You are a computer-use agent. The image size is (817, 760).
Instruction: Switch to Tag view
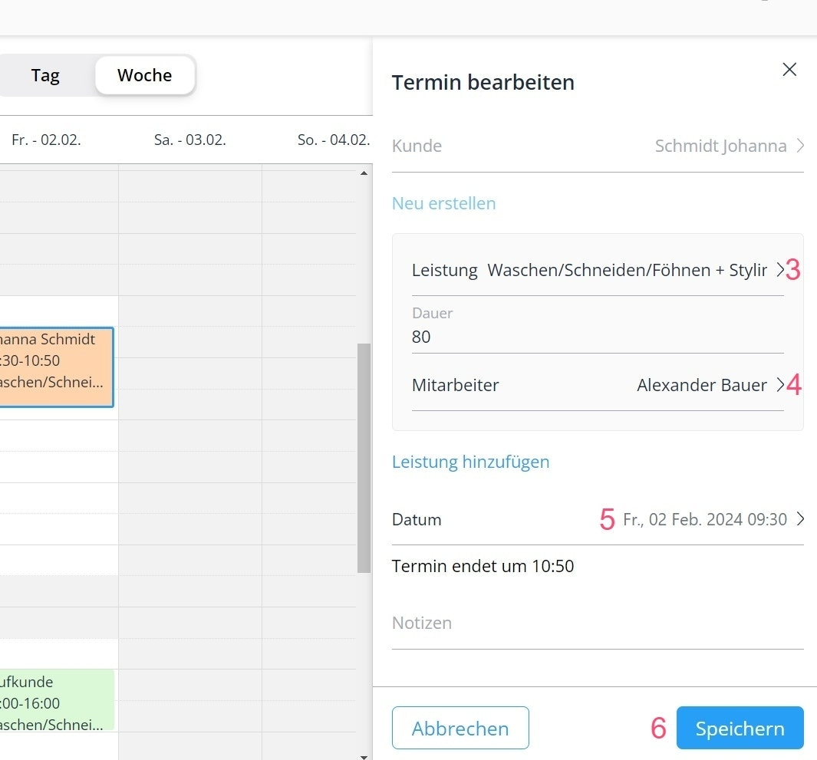click(45, 75)
